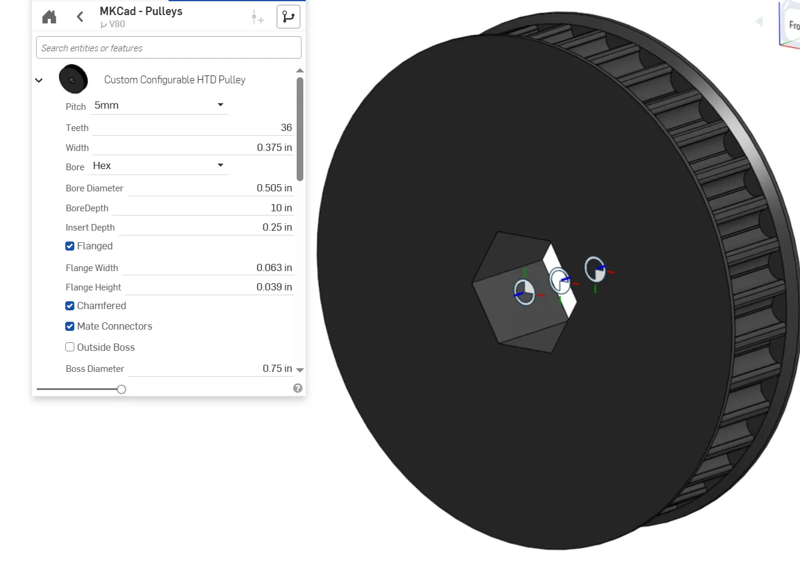Enable the Outside Boss option

69,347
